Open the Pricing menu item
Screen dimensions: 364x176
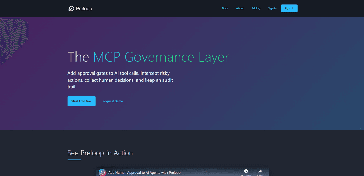coord(256,8)
